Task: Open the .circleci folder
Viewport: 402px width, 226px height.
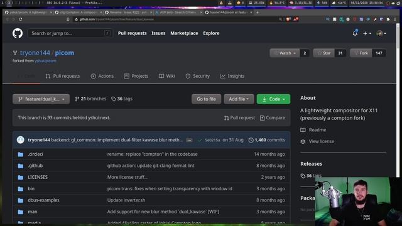Action: (35, 154)
